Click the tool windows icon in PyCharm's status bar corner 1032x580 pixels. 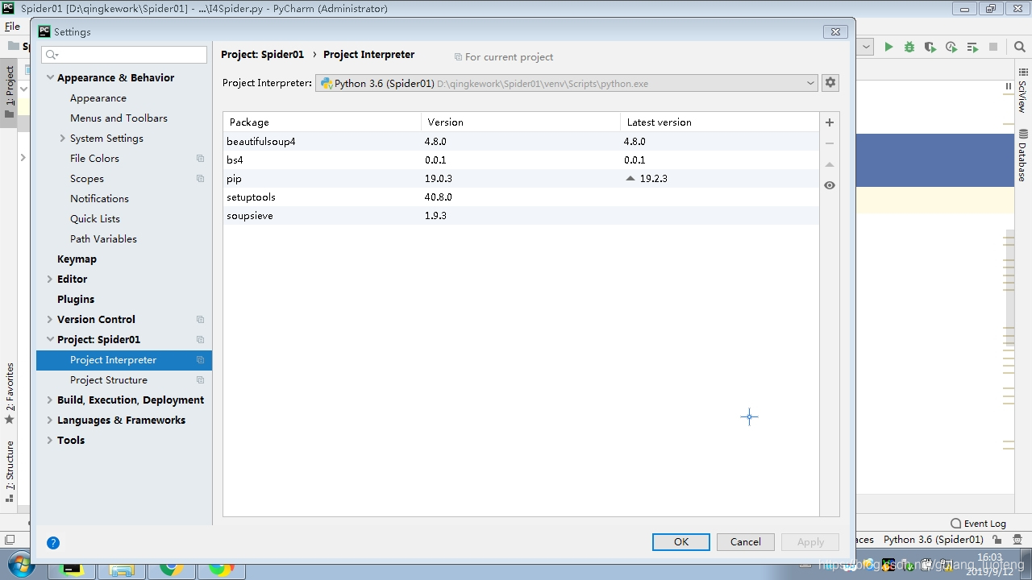click(x=10, y=540)
